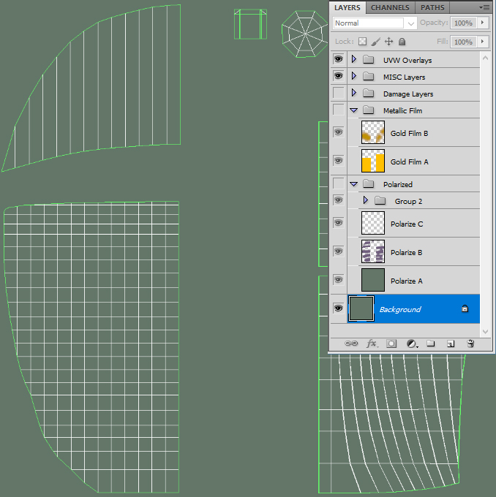Select the Polarize B layer
496x497 pixels.
point(407,253)
